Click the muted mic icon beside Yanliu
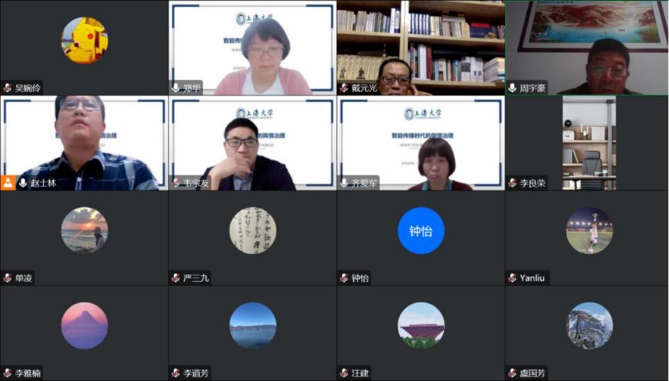This screenshot has height=381, width=669. coord(513,278)
